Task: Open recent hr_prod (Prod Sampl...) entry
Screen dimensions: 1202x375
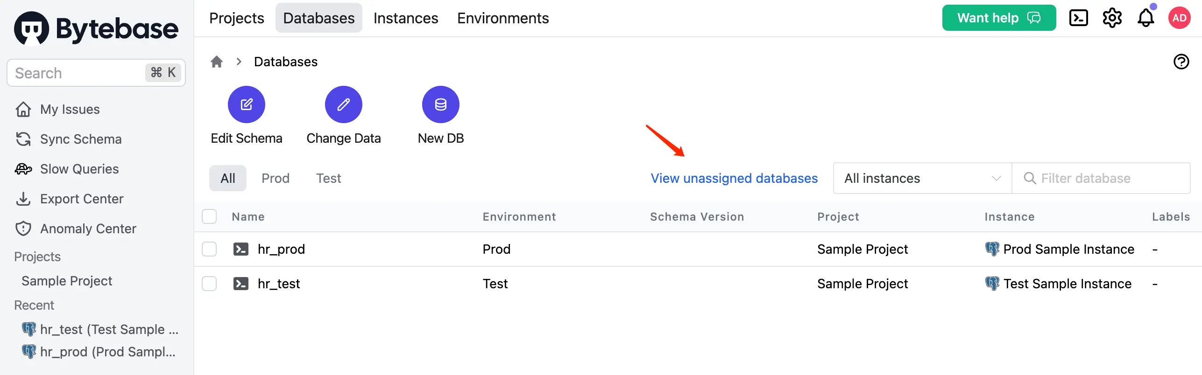Action: pos(108,352)
